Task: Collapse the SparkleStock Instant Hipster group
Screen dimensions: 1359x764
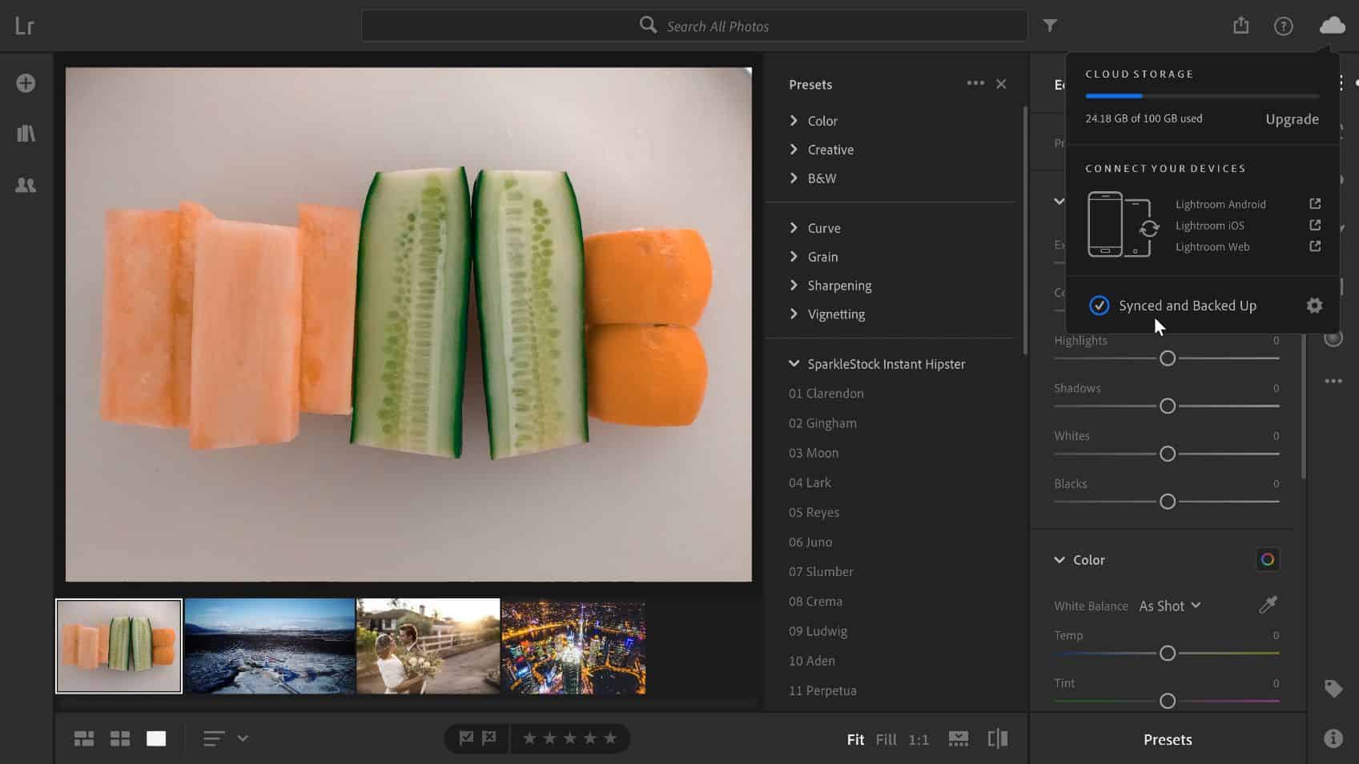Action: click(877, 364)
